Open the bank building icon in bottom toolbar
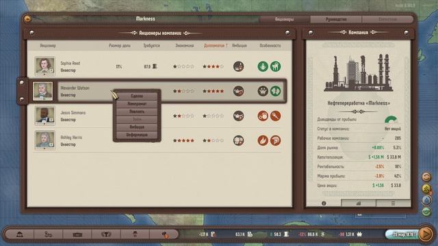438x246 pixels. 20,234
